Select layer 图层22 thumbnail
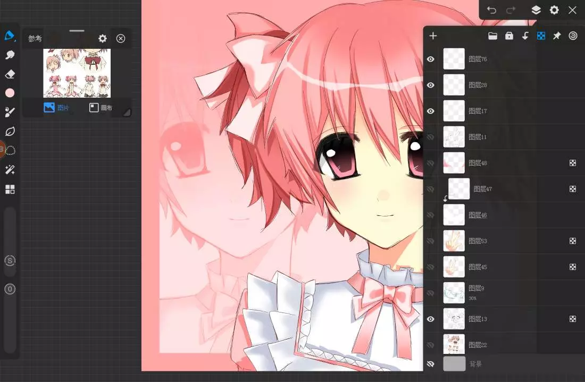This screenshot has width=585, height=382. pyautogui.click(x=454, y=344)
